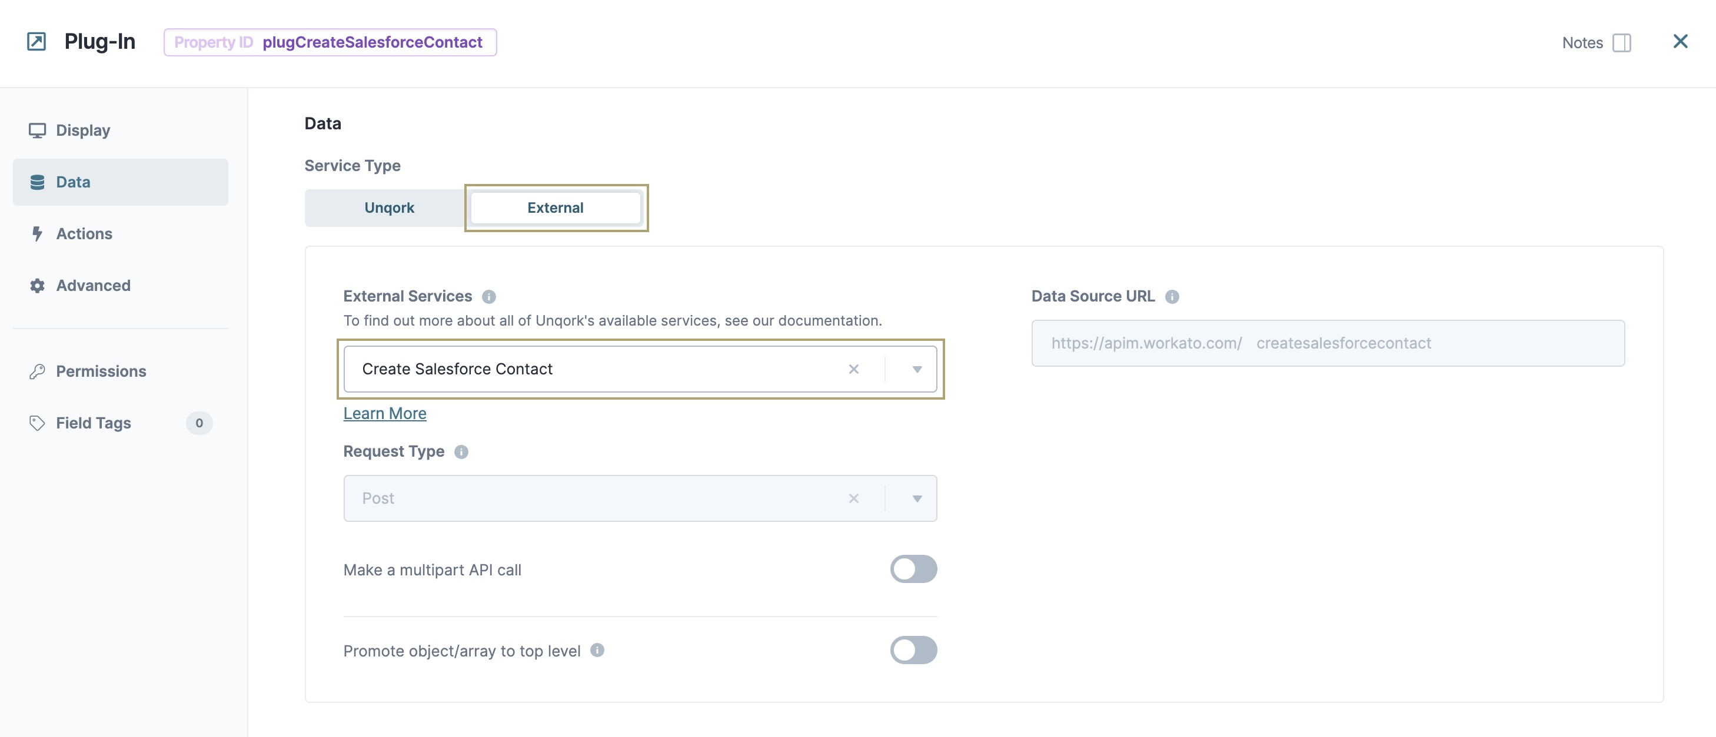Click the Field Tags count badge
The image size is (1716, 737).
199,423
